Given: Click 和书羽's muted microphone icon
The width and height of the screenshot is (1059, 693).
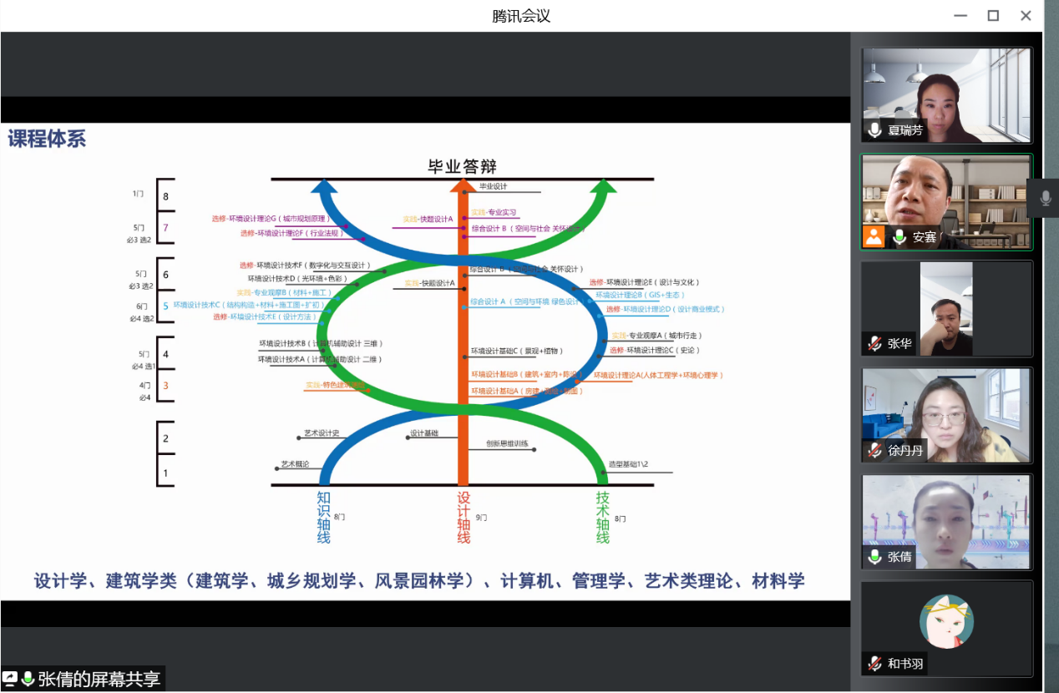Looking at the screenshot, I should (x=874, y=664).
